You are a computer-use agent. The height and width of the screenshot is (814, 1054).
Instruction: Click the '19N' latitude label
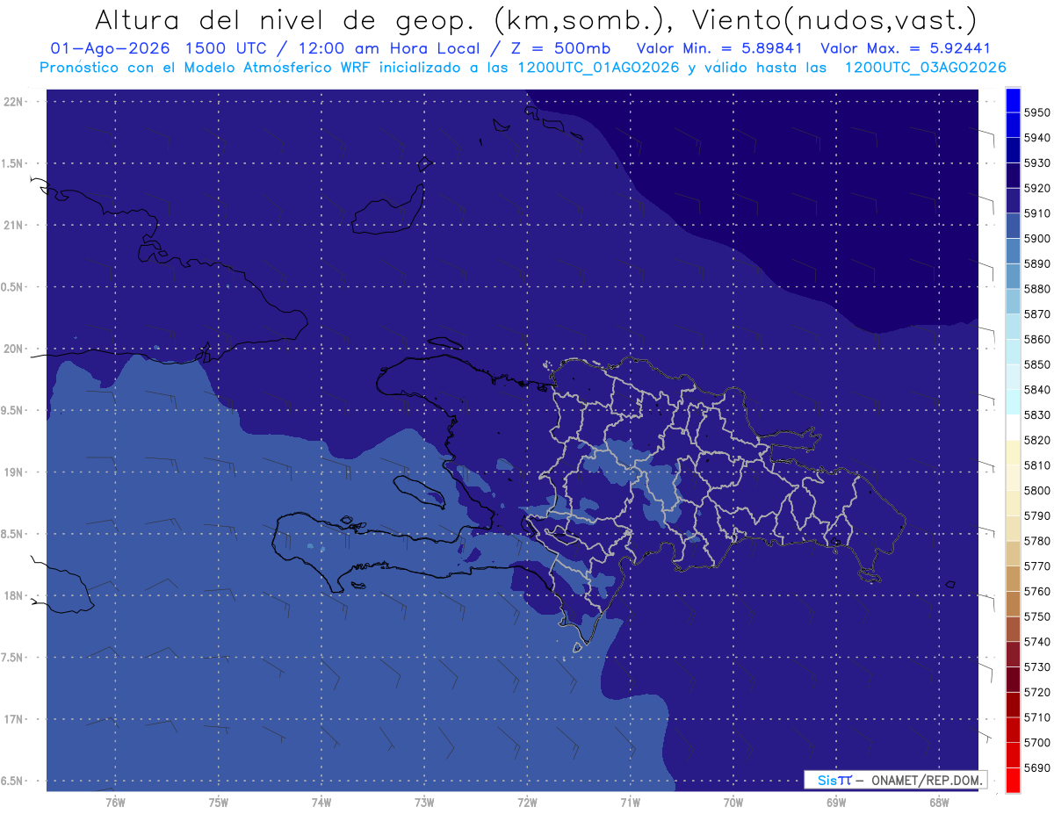(12, 472)
